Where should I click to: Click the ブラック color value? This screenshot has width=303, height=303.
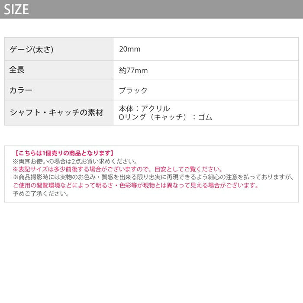[133, 90]
